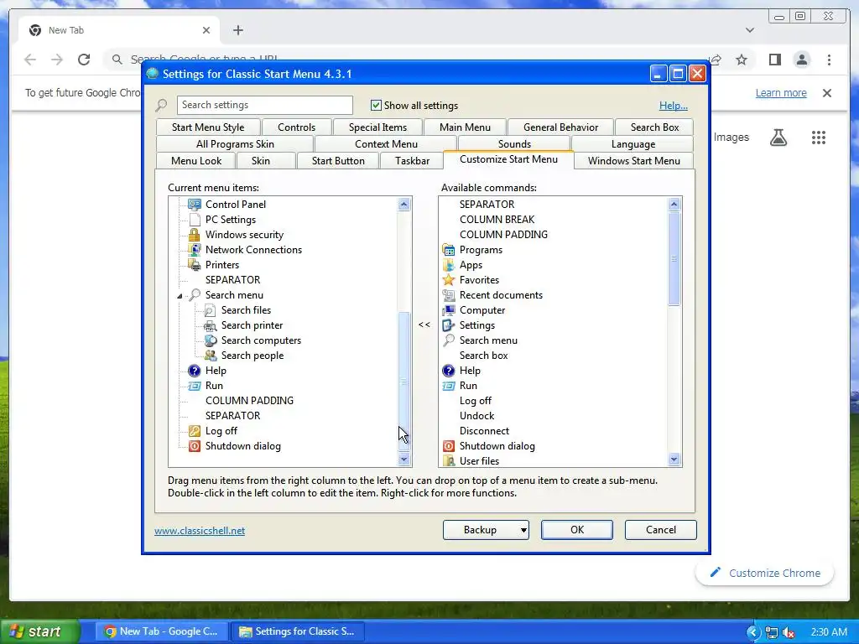Collapse the Search menu tree node
The width and height of the screenshot is (859, 644).
pyautogui.click(x=180, y=296)
